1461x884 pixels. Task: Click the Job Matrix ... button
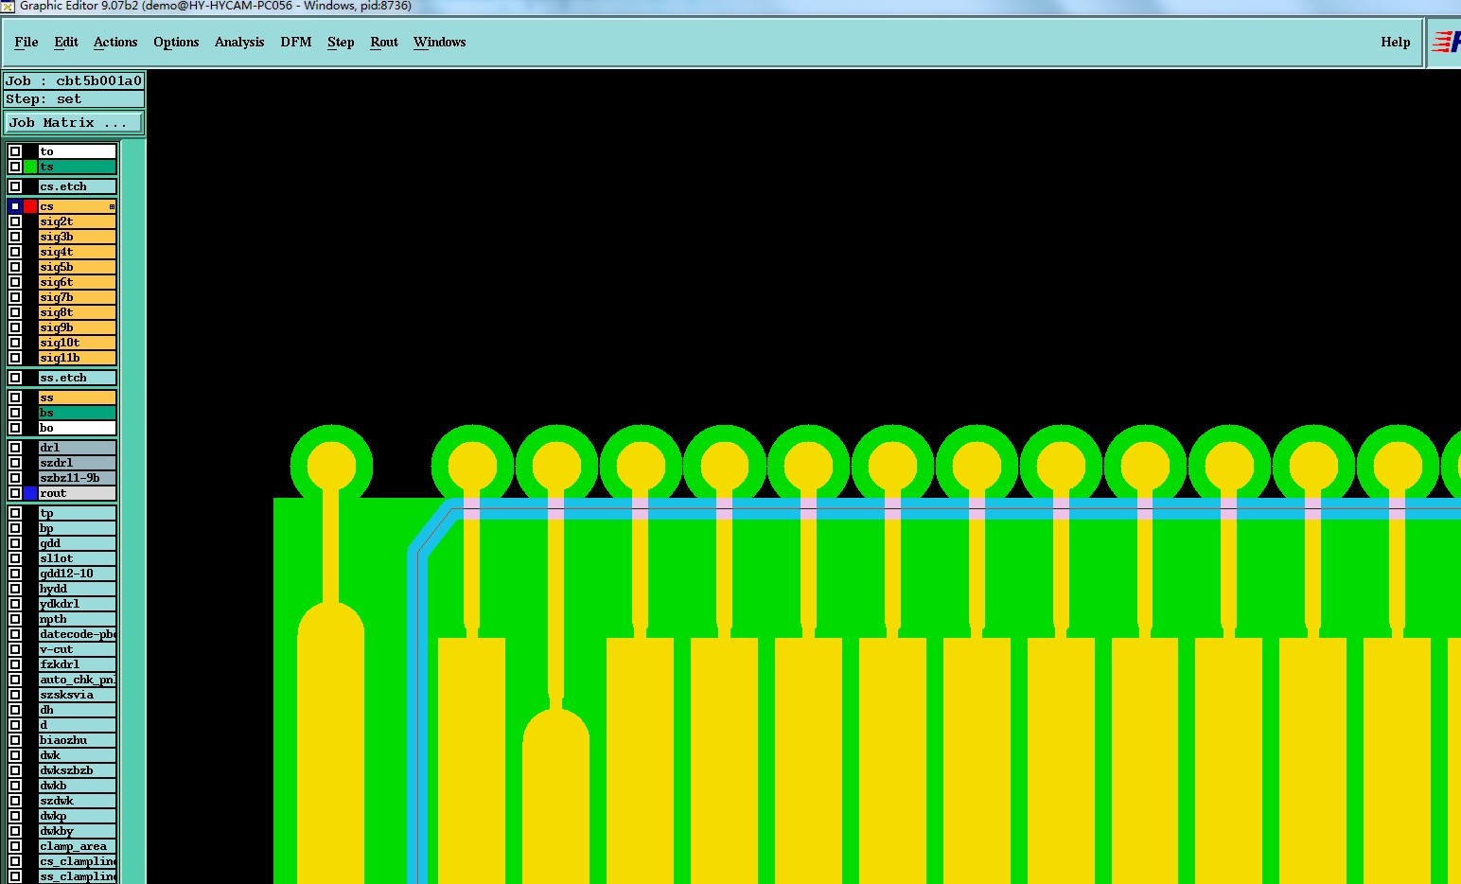(x=74, y=123)
